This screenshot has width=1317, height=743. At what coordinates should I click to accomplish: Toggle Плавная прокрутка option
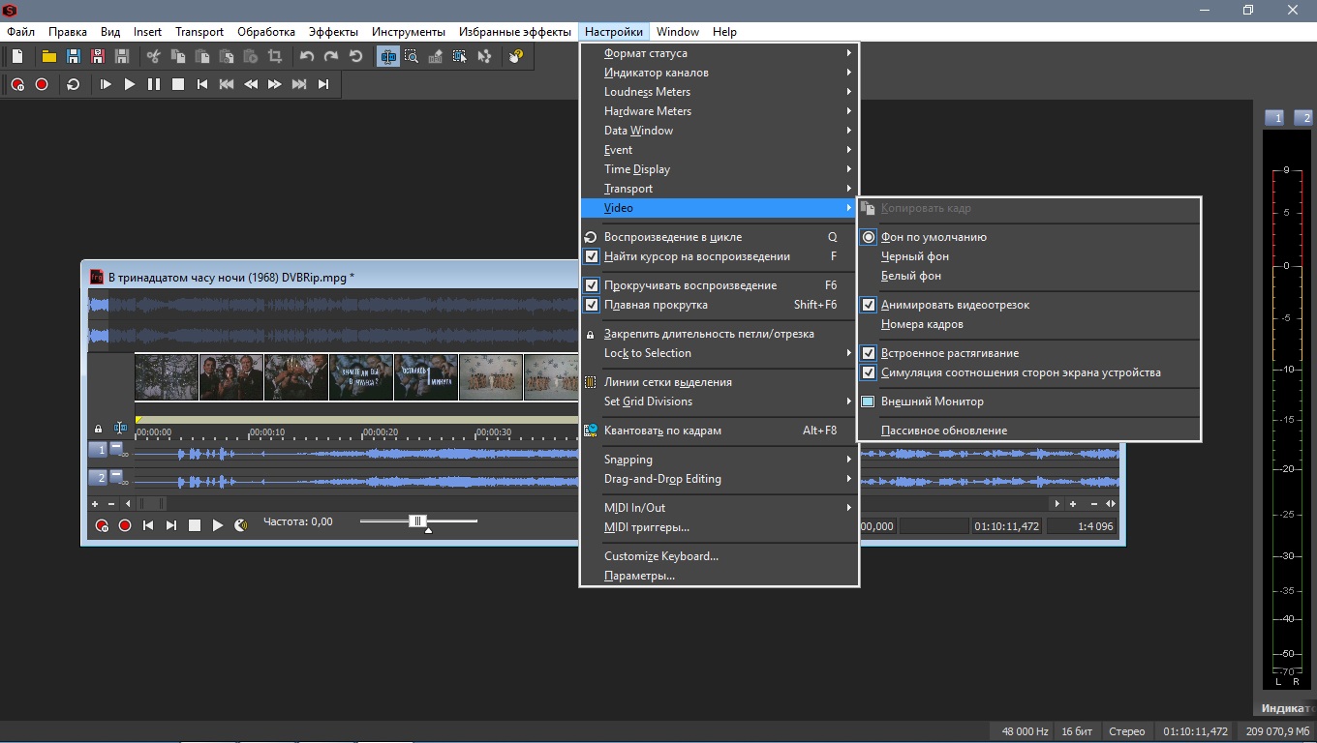pos(656,305)
